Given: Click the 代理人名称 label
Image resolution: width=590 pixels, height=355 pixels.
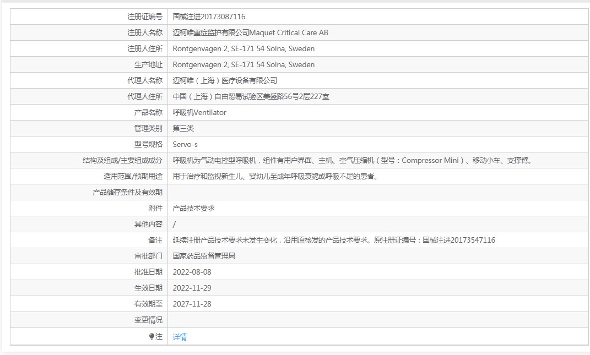Looking at the screenshot, I should 145,80.
